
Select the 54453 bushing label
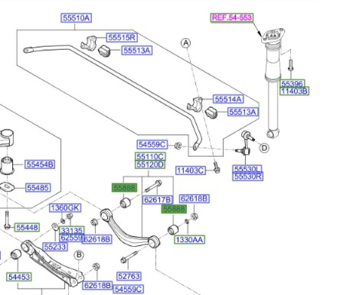tap(19, 277)
